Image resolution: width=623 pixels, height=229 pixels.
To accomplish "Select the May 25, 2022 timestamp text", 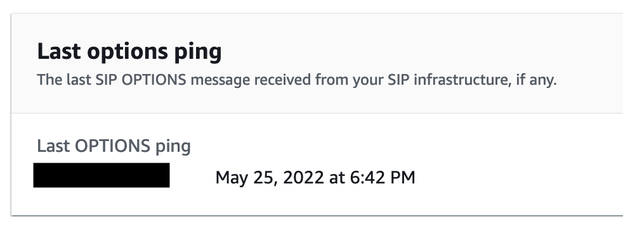I will click(315, 178).
